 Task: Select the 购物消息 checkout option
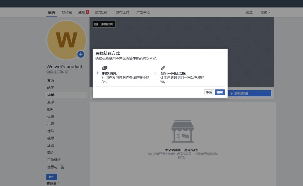(x=97, y=73)
